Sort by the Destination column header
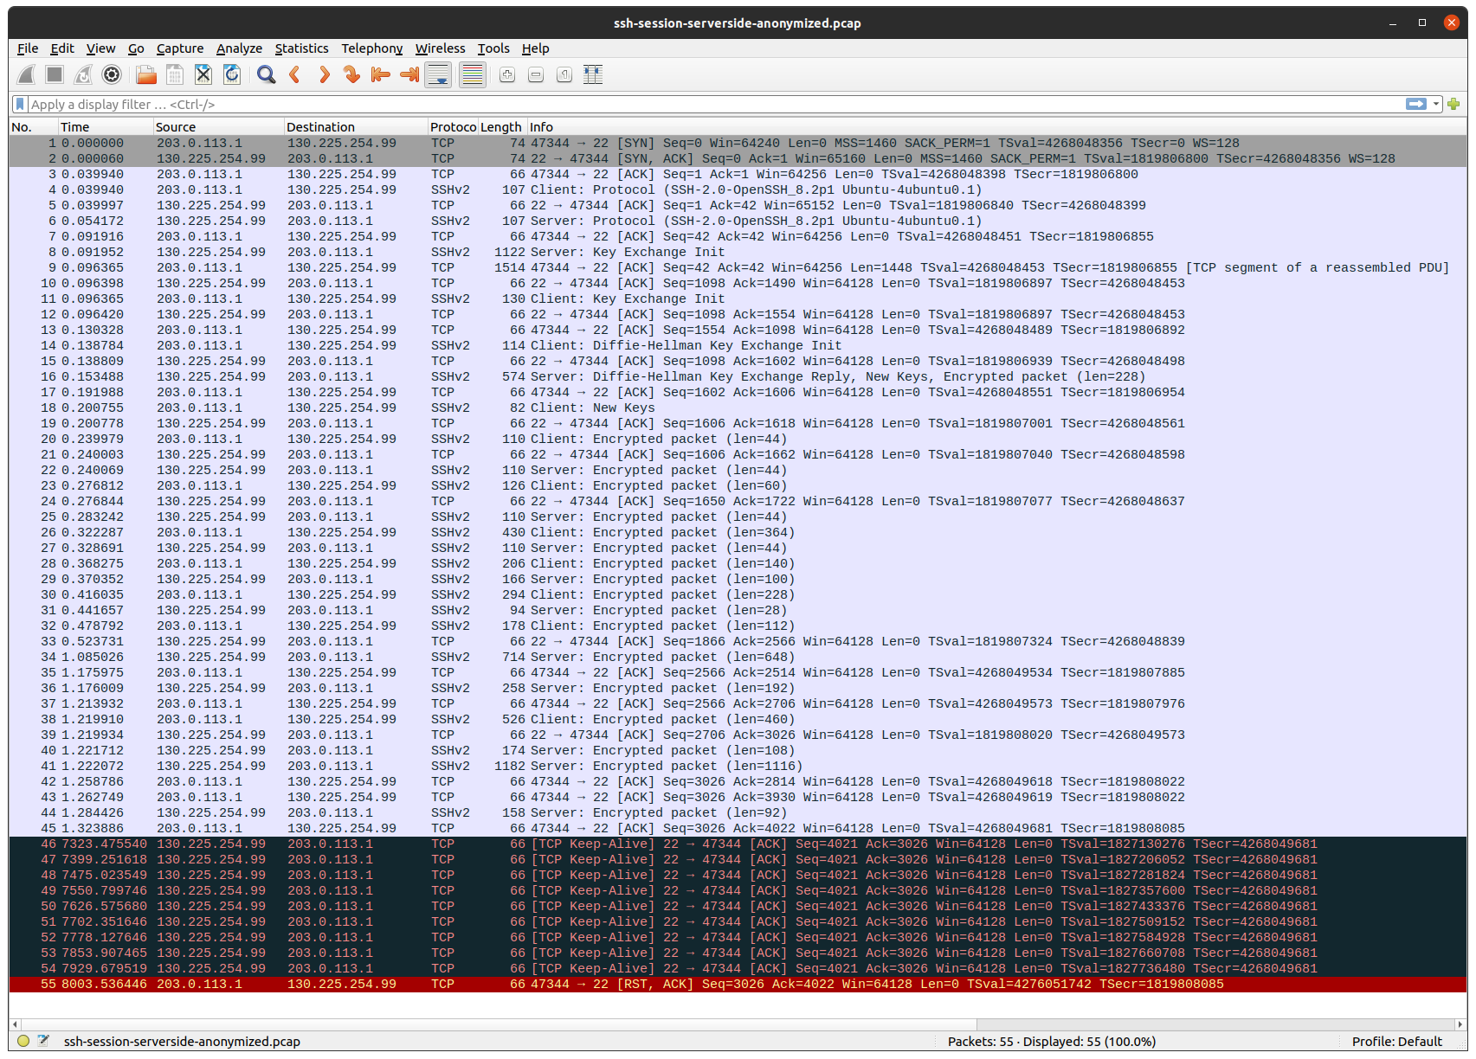The width and height of the screenshot is (1476, 1059). pos(356,127)
